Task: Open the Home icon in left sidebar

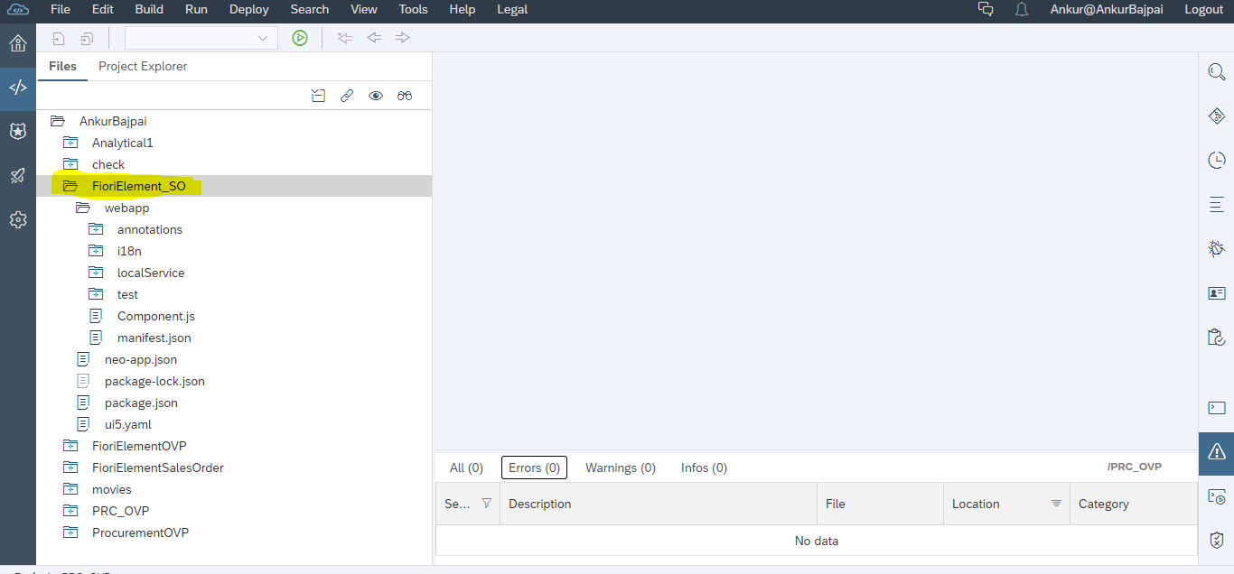Action: (x=18, y=43)
